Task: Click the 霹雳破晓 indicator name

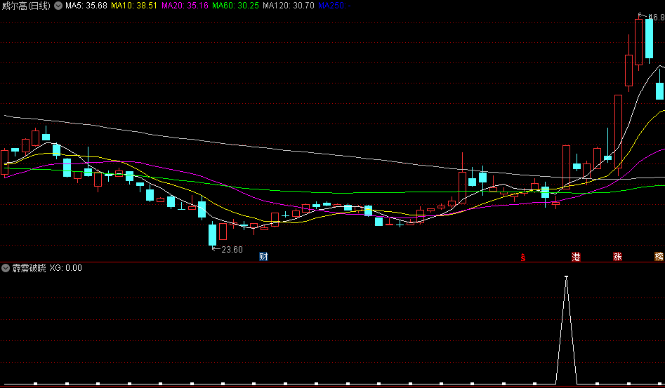Action: (x=29, y=268)
